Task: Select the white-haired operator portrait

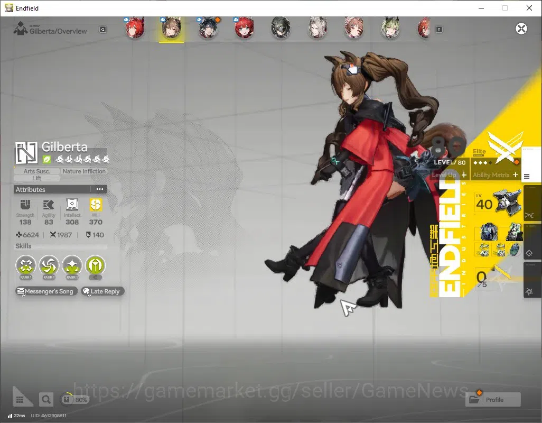Action: click(x=317, y=28)
